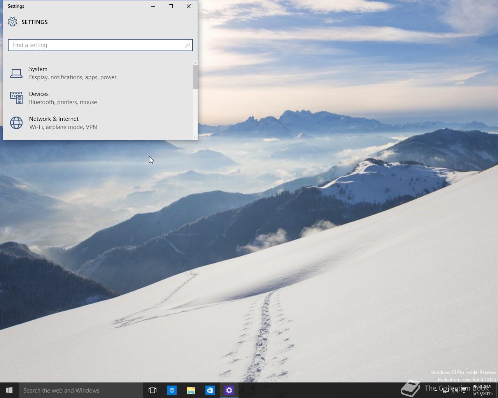Open the volume tray icon
The image size is (498, 398).
454,391
